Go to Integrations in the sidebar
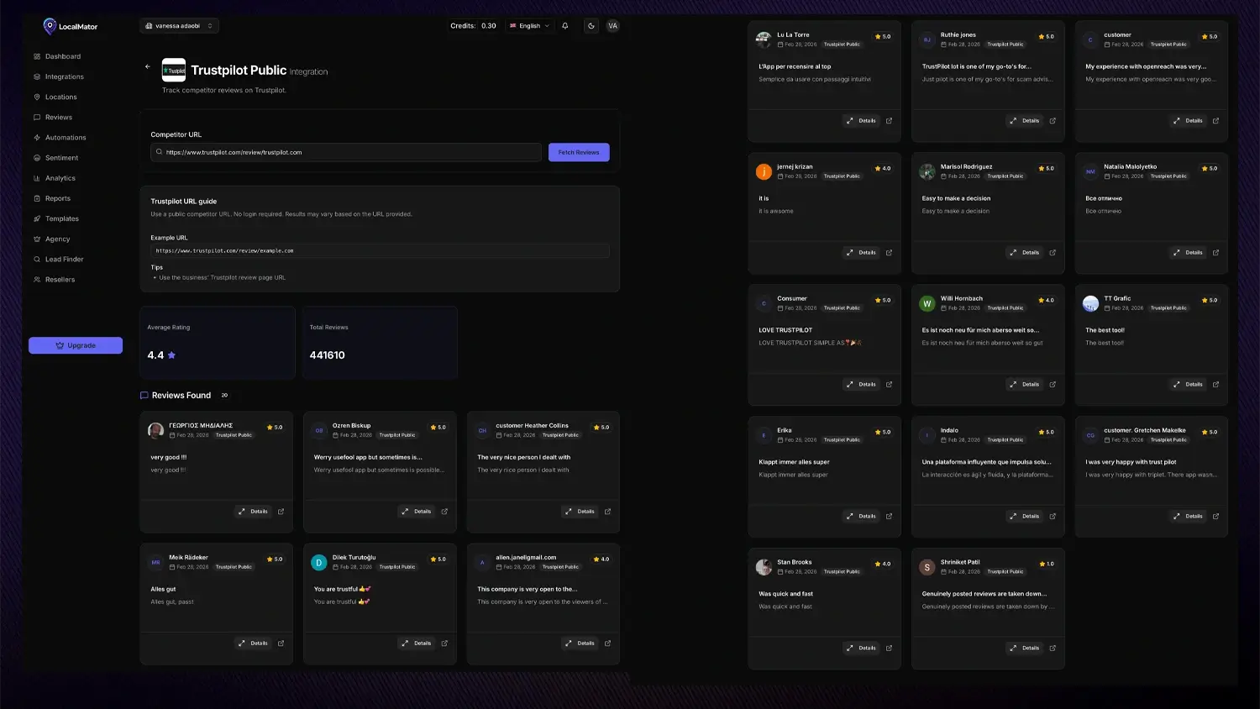 (x=59, y=76)
